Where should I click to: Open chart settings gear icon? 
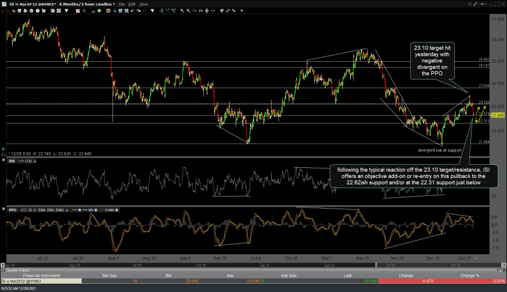(471, 4)
